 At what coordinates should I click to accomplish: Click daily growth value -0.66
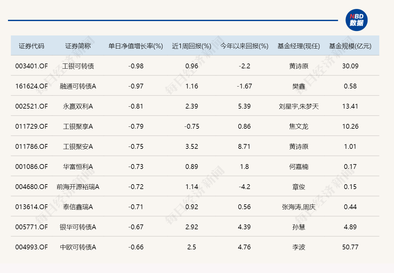pos(136,247)
